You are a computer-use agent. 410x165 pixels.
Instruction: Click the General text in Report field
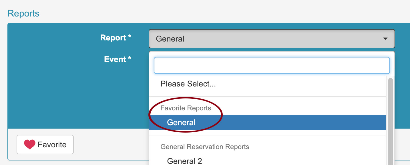coord(170,39)
